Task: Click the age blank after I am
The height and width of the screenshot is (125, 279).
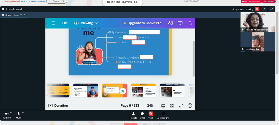Action: (130, 37)
